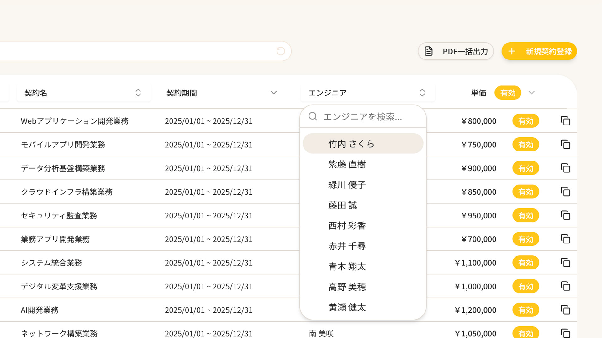602x338 pixels.
Task: Click copy icon on ¥950,000 row
Action: [x=565, y=215]
